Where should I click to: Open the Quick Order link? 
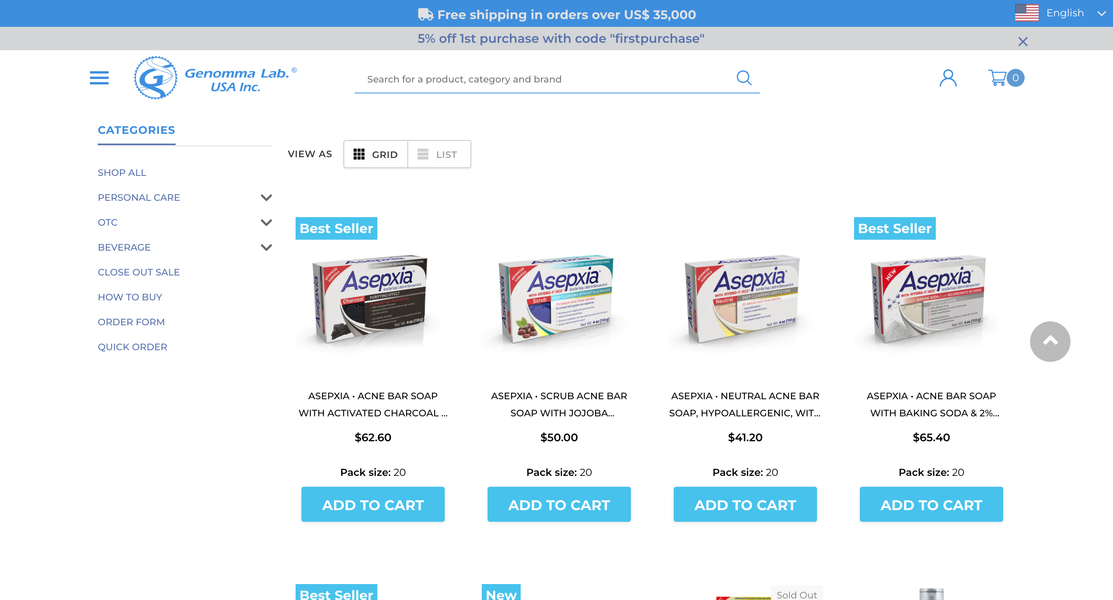(132, 347)
